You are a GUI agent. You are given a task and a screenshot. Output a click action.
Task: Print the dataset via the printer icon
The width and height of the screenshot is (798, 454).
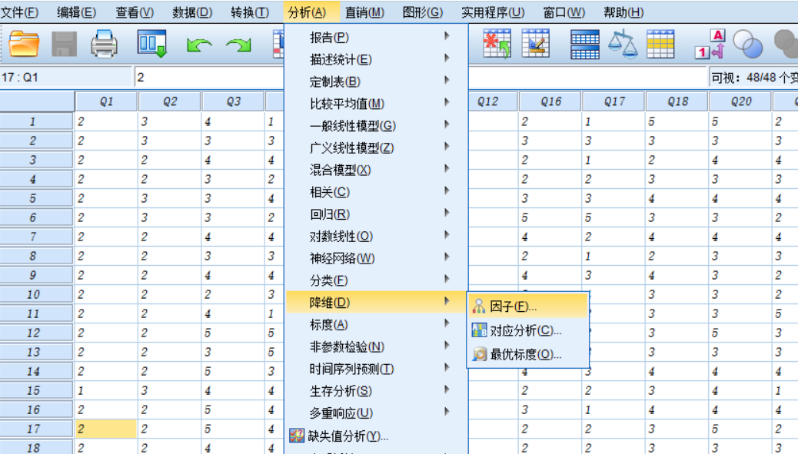[102, 45]
